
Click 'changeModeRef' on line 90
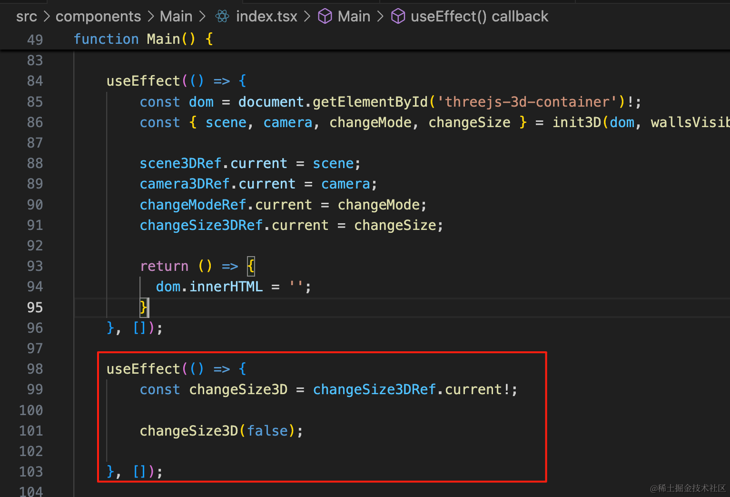193,205
